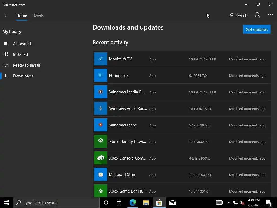The image size is (277, 208).
Task: Open the notification center icon
Action: click(269, 203)
